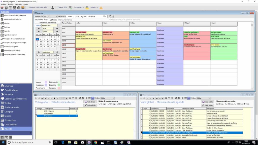
Task: Open the calendar icon in main toolbar
Action: [10, 8]
